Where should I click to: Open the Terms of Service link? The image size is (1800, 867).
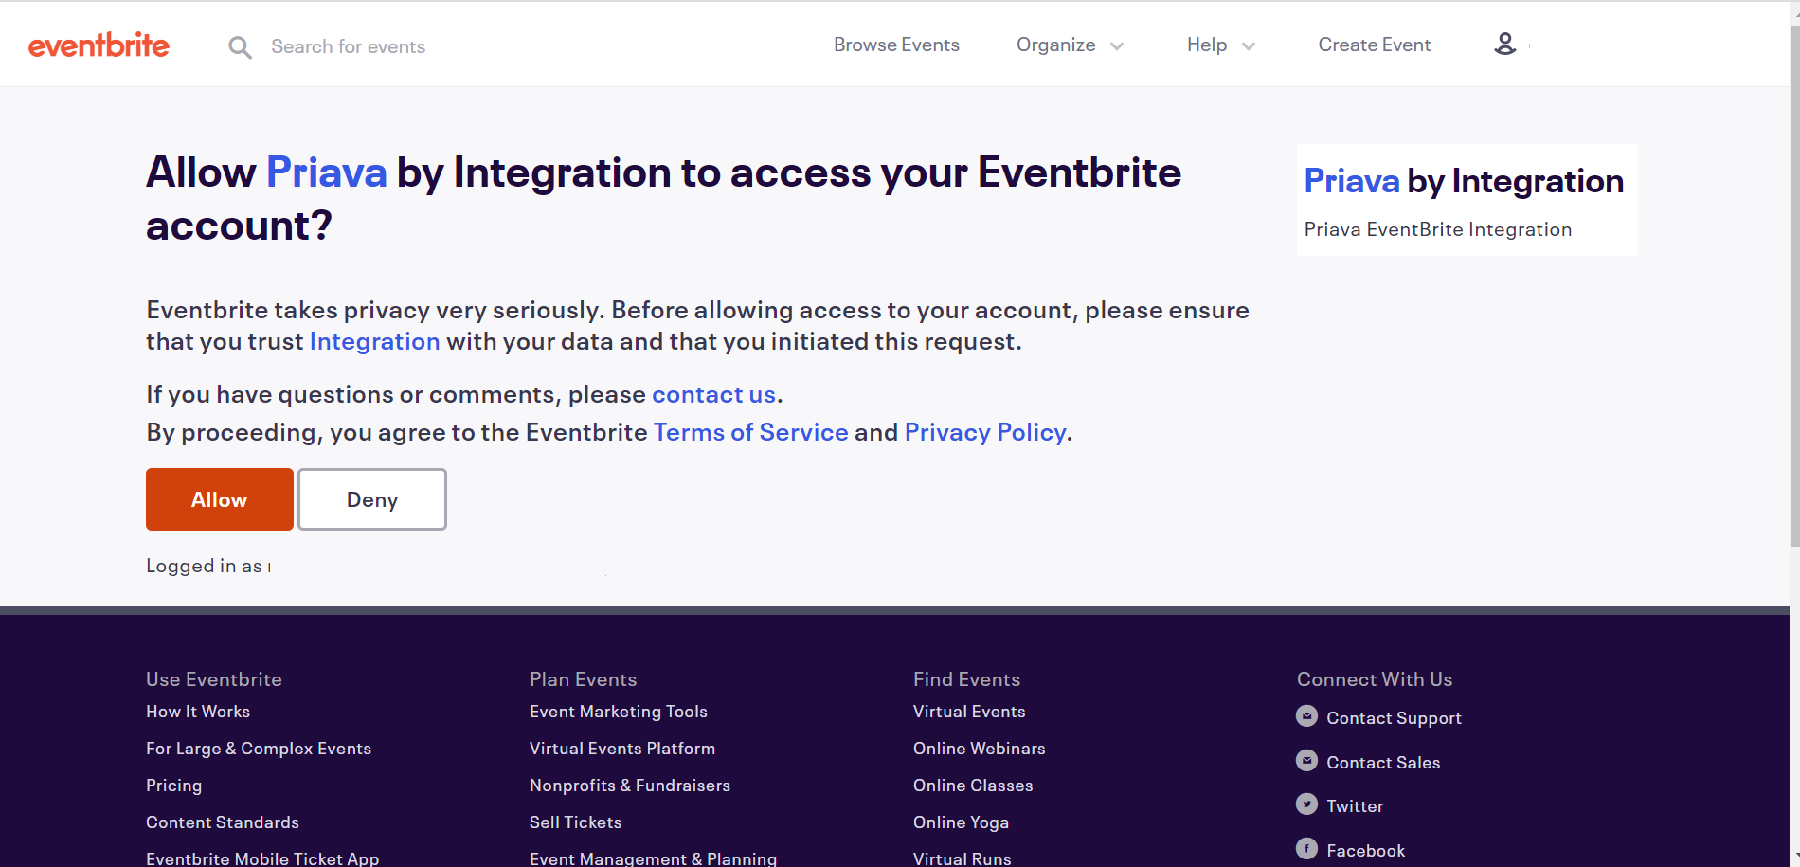click(750, 432)
